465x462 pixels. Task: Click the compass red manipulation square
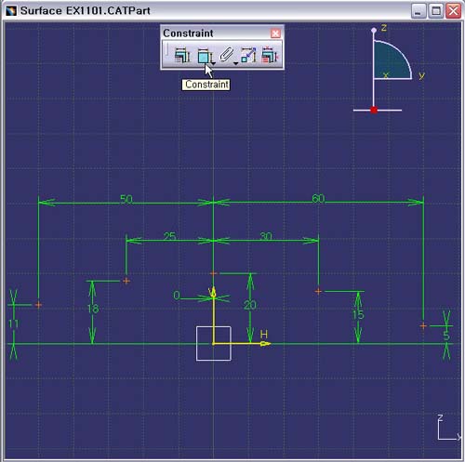(374, 110)
